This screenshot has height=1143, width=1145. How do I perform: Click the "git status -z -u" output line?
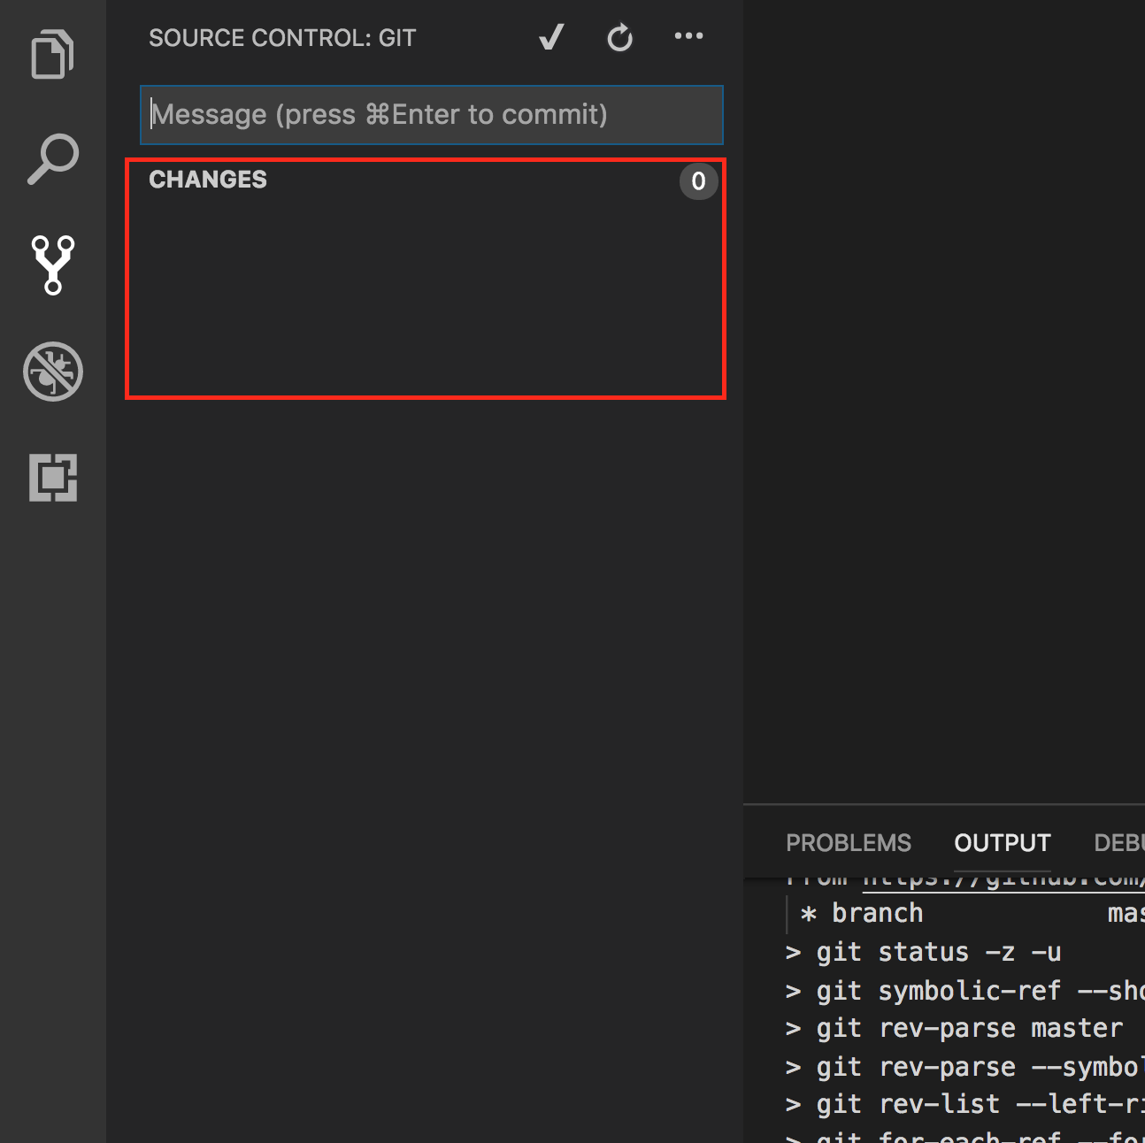[938, 952]
